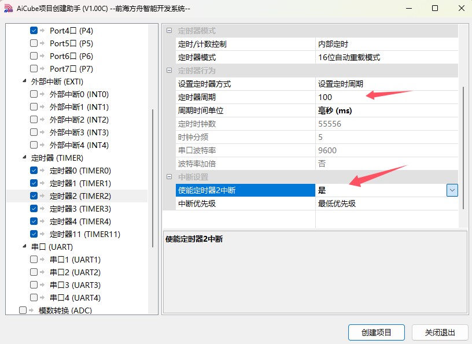Image resolution: width=472 pixels, height=344 pixels.
Task: Toggle 定时器11 (TIMER11) checkbox
Action: point(34,234)
